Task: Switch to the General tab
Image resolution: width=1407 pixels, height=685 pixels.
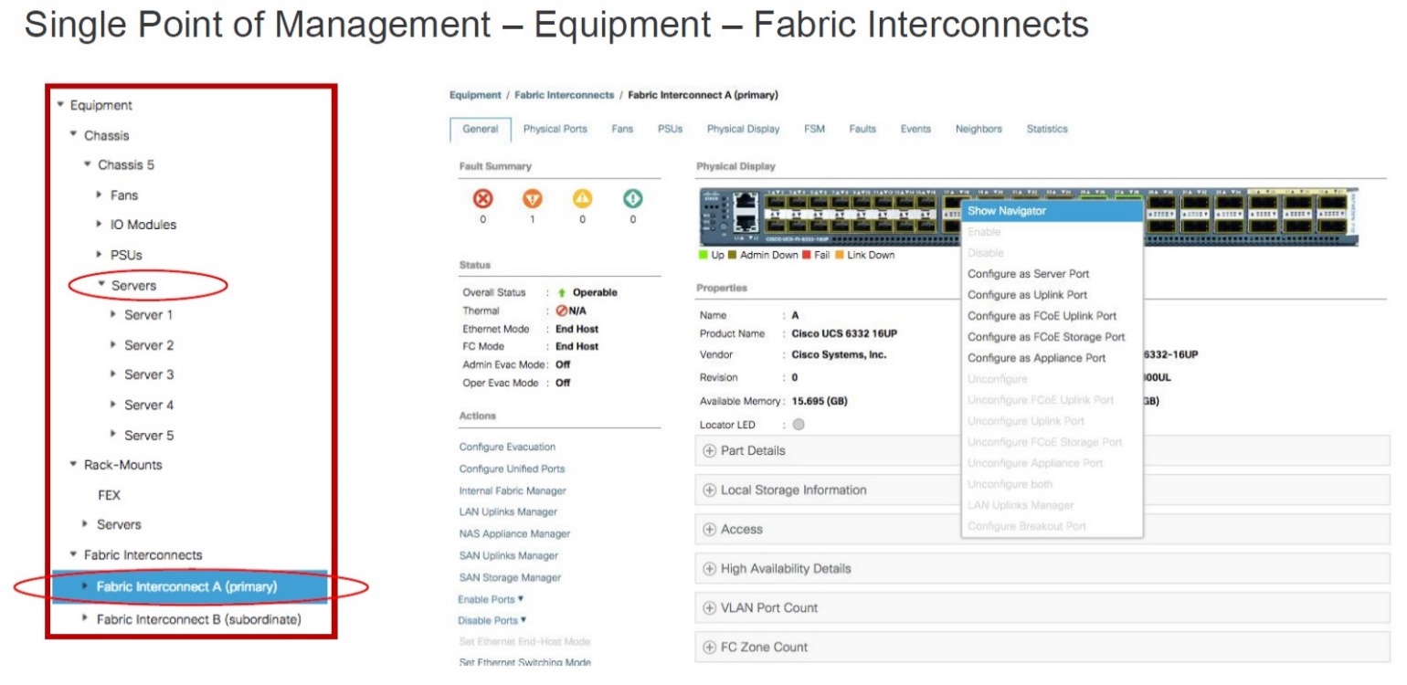Action: pyautogui.click(x=481, y=130)
